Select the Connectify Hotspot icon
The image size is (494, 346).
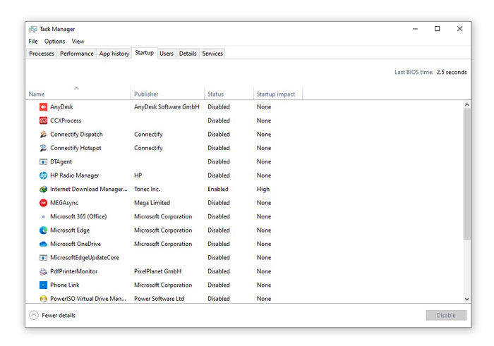pyautogui.click(x=43, y=148)
